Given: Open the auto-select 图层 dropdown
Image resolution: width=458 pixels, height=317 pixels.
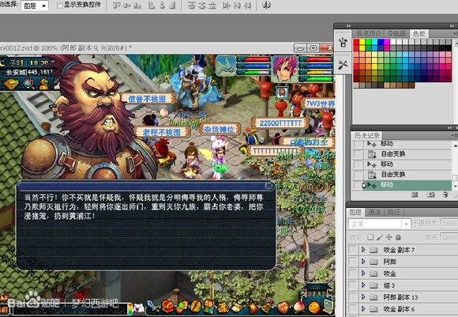Looking at the screenshot, I should pos(35,6).
